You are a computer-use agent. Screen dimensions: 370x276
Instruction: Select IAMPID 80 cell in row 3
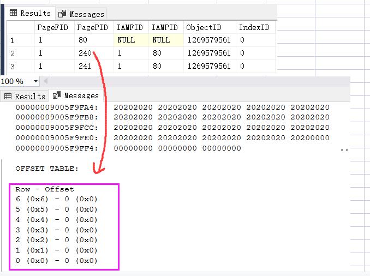click(x=166, y=66)
